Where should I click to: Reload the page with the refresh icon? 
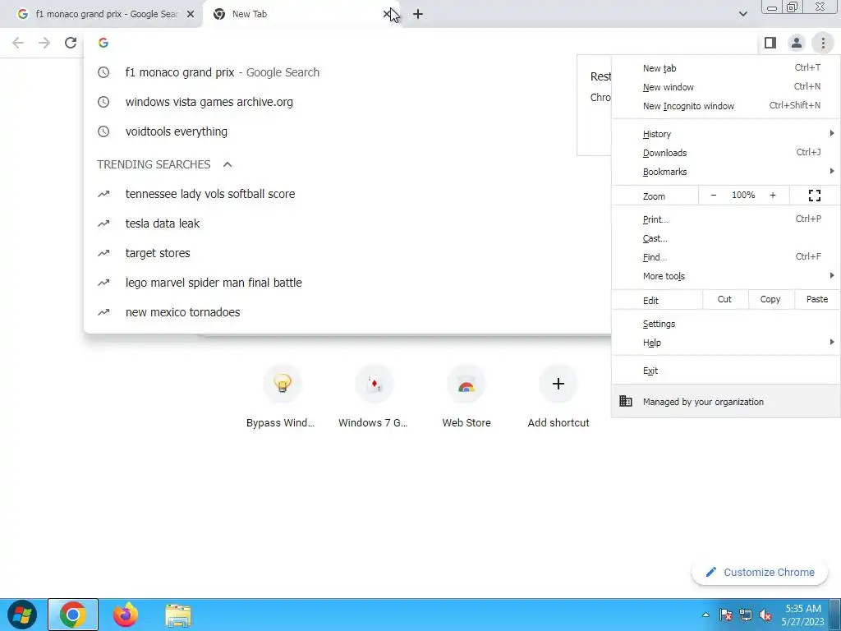71,43
